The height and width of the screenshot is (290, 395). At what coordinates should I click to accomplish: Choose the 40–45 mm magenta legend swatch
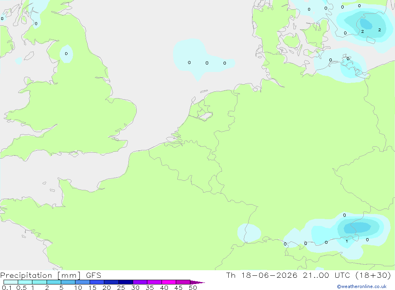click(x=169, y=282)
